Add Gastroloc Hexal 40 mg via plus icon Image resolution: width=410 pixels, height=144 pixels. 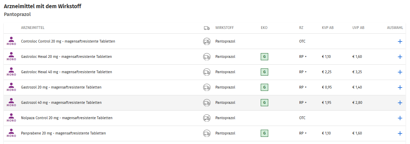pyautogui.click(x=400, y=72)
